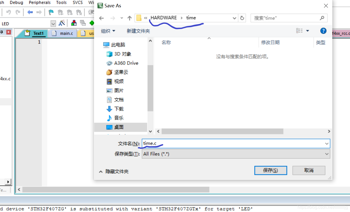Switch to main.c editor tab

click(63, 33)
